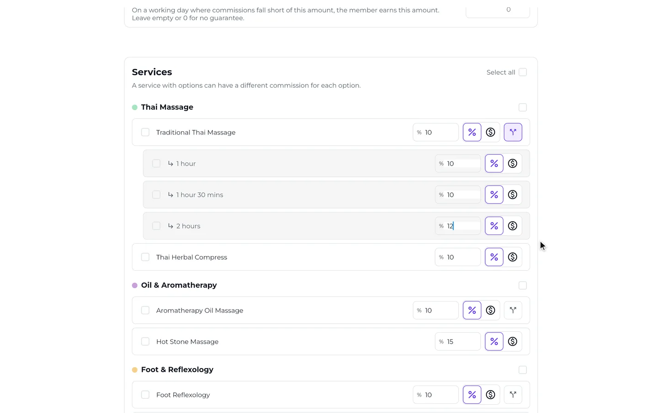
Task: Check the Hot Stone Massage checkbox
Action: pos(145,341)
